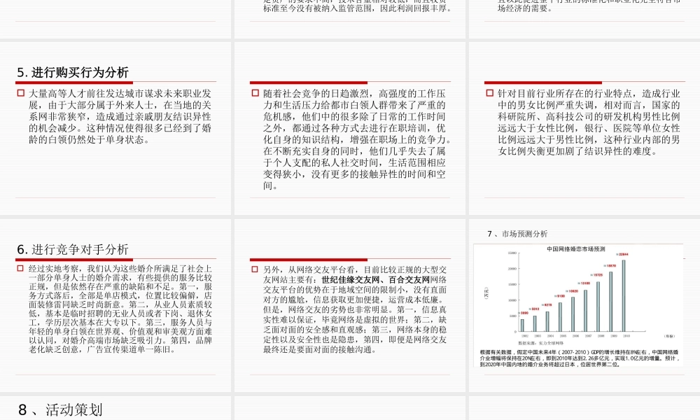Click the heading "6. 进行竞争对手分析"

point(73,249)
